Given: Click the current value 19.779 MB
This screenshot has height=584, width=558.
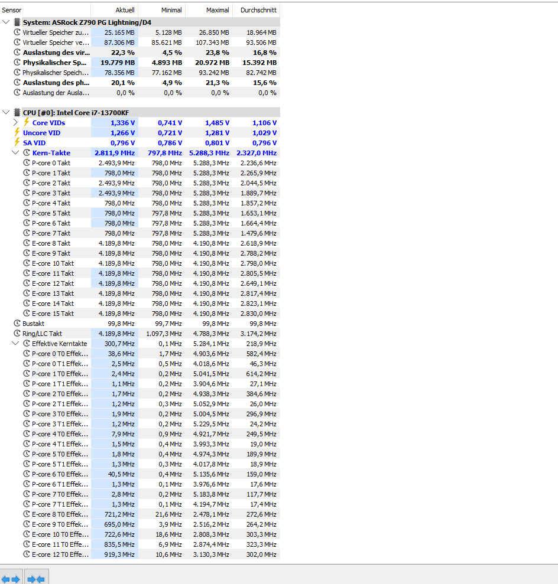Looking at the screenshot, I should (118, 63).
